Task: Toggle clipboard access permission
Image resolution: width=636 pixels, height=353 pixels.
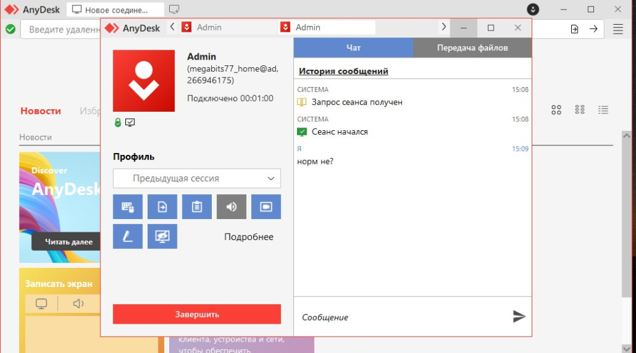Action: (x=197, y=207)
